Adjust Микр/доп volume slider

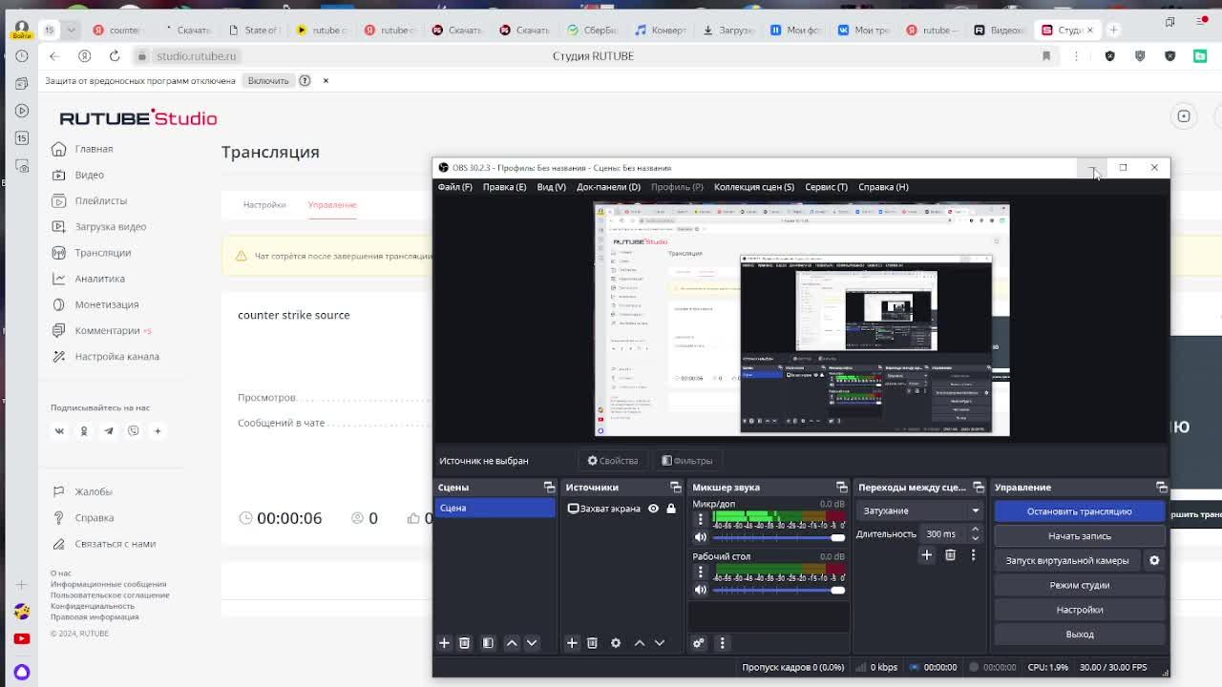pyautogui.click(x=778, y=537)
